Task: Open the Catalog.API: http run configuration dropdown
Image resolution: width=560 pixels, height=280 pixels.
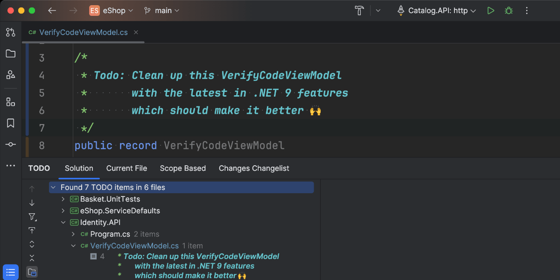Action: coord(436,10)
